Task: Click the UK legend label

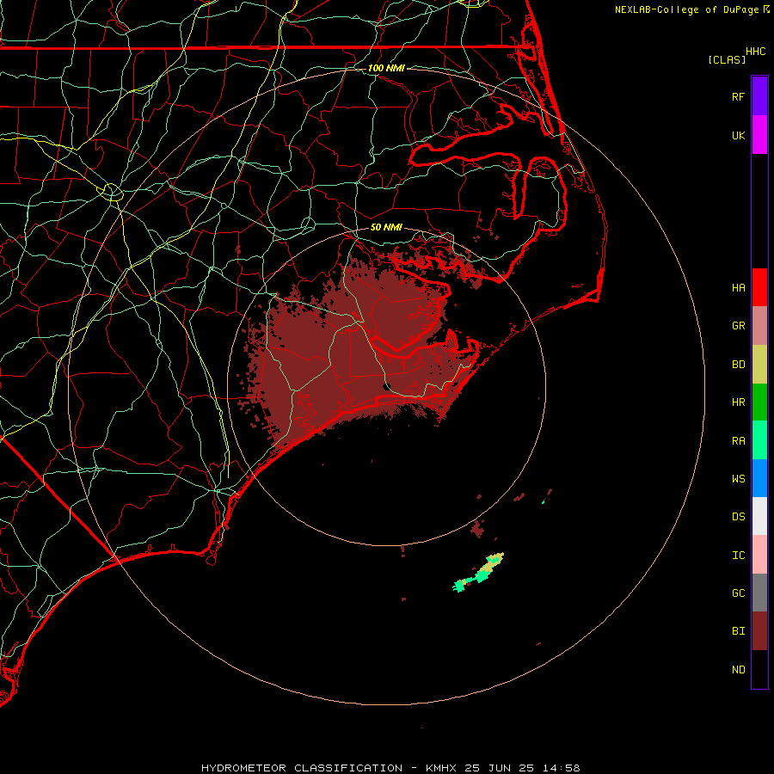Action: tap(738, 135)
